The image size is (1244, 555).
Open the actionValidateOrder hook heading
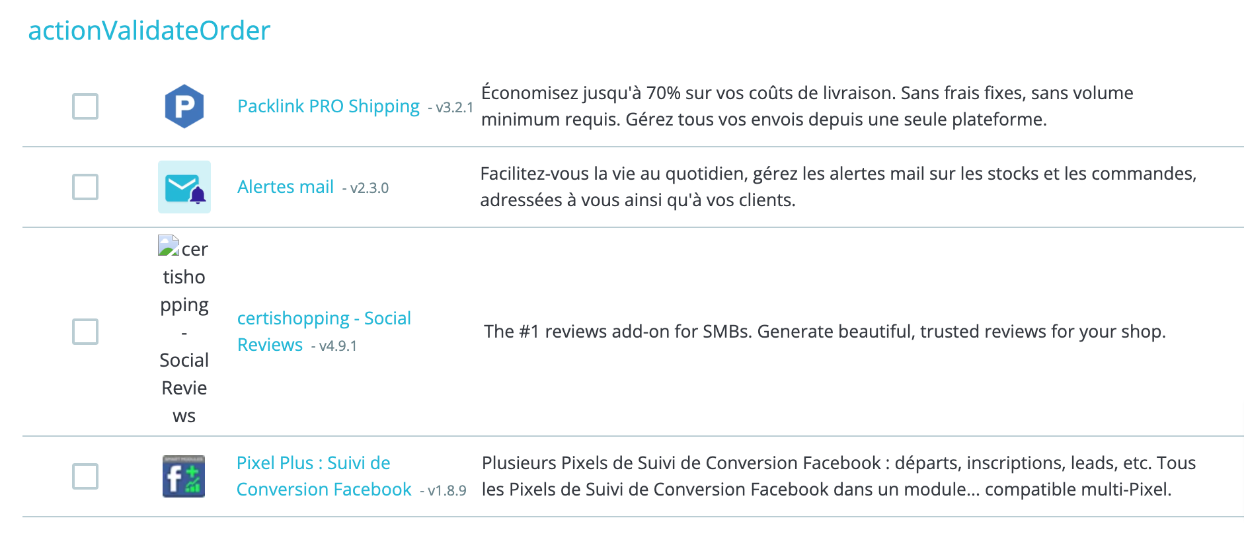click(x=149, y=30)
